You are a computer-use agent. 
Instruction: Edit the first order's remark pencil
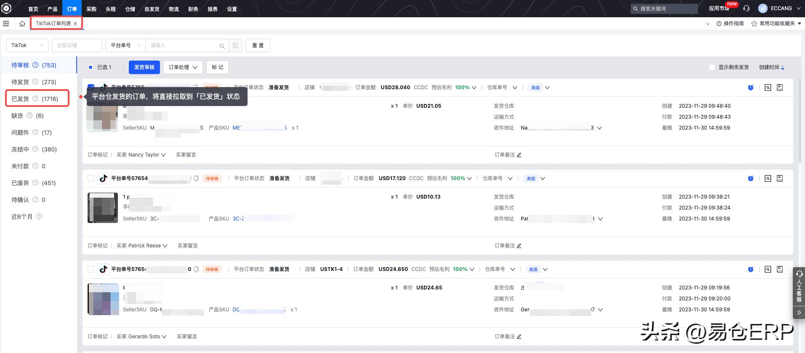(519, 155)
